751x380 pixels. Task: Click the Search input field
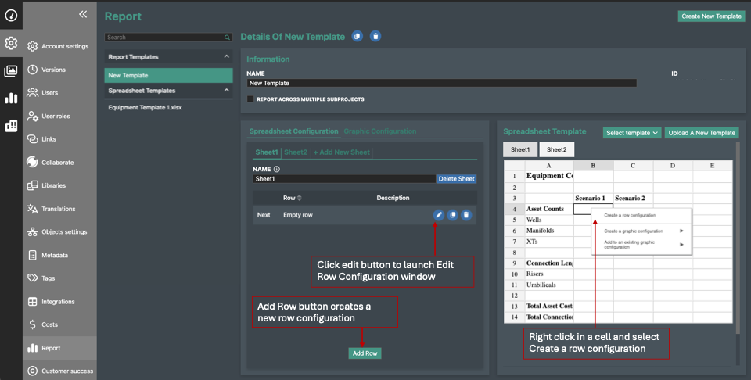[164, 38]
